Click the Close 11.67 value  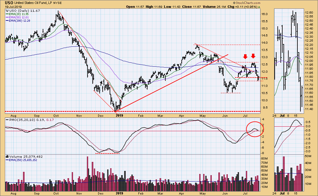(x=191, y=7)
